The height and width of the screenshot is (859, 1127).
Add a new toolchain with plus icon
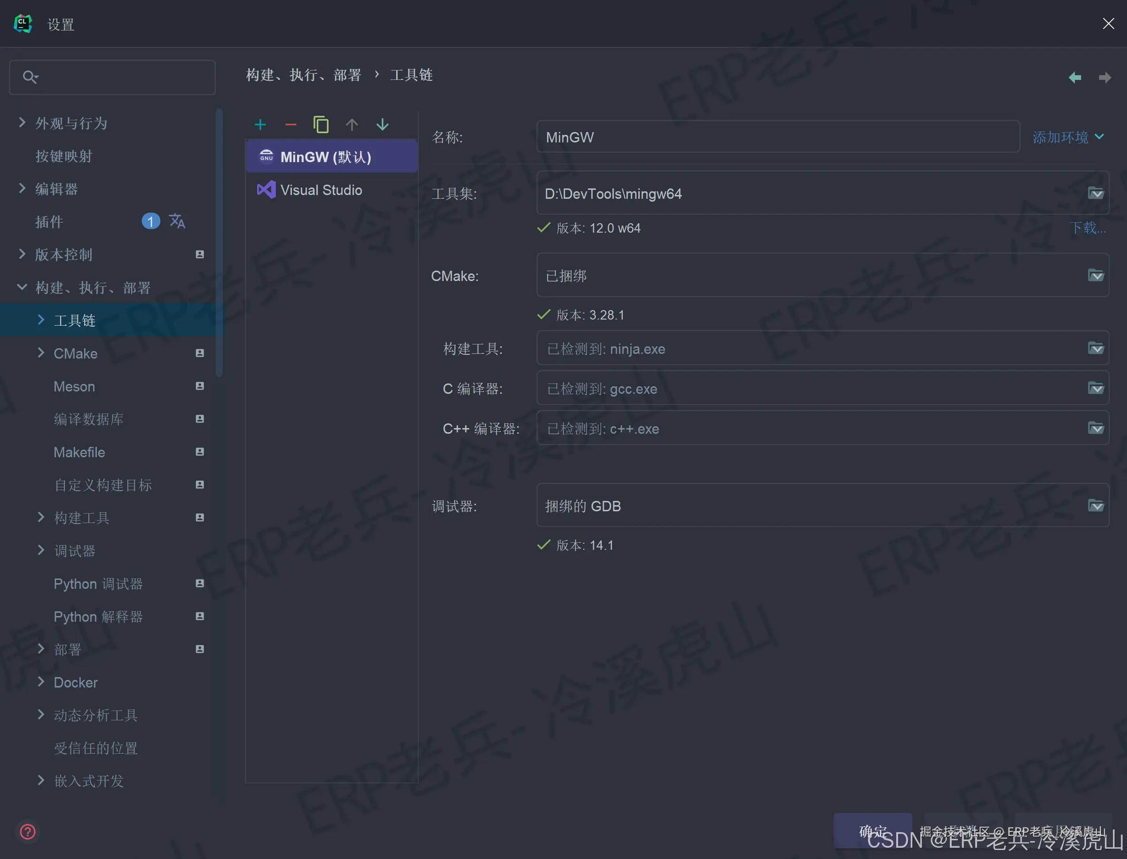coord(260,124)
